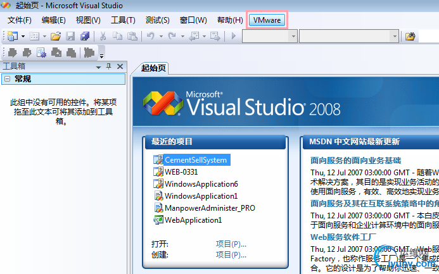Open VMware toolbar options overflow arrow
Image resolution: width=439 pixels, height=274 pixels.
coord(101,56)
